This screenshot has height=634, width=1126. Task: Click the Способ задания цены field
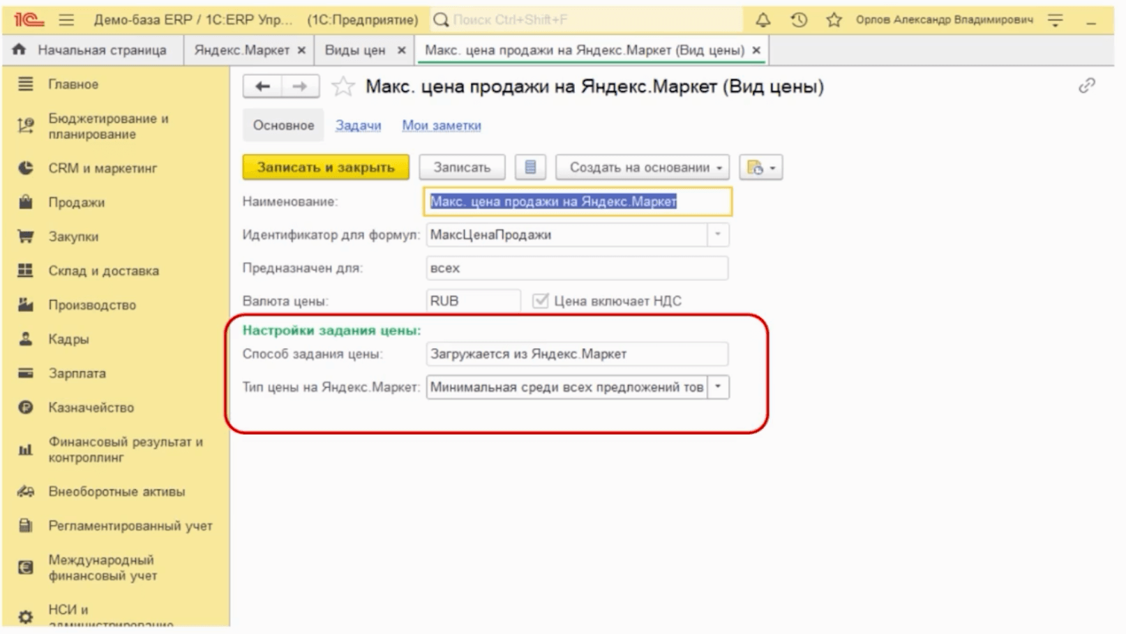(577, 354)
